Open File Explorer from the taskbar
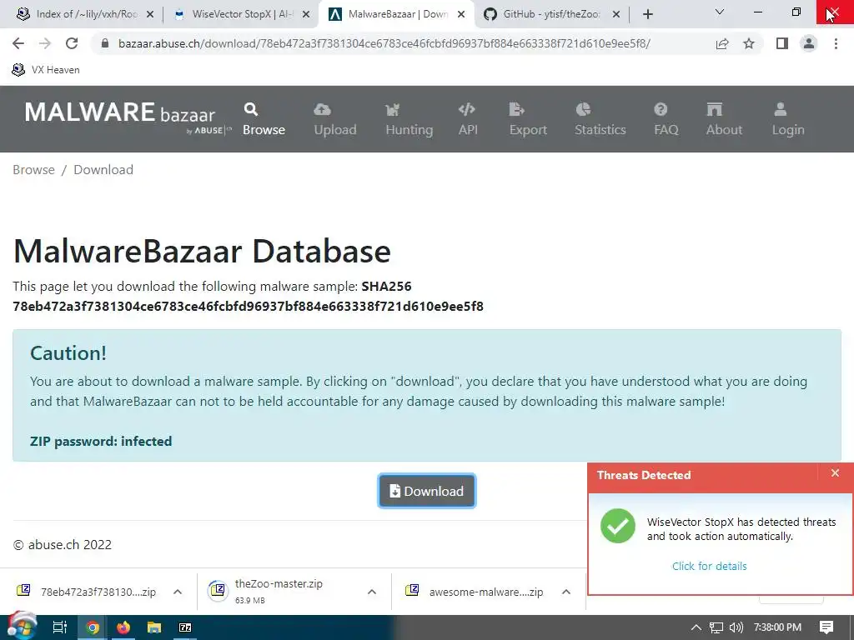The width and height of the screenshot is (854, 640). [154, 627]
